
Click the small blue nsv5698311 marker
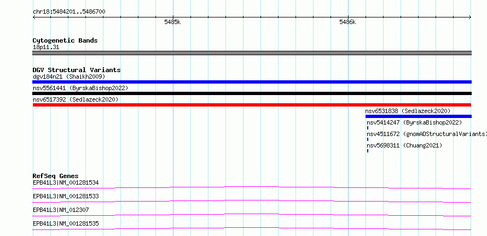[x=368, y=151]
